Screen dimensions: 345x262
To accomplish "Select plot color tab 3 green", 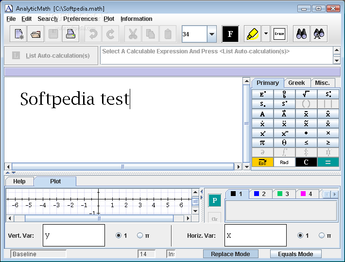I will click(283, 194).
